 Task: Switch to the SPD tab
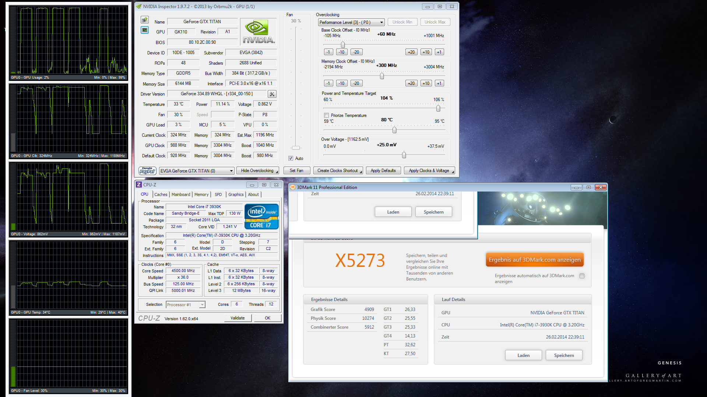[x=218, y=194]
